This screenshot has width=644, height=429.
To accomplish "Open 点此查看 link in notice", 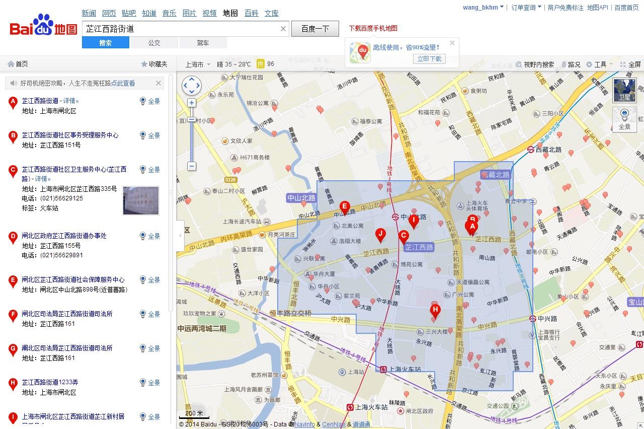I will [x=123, y=83].
